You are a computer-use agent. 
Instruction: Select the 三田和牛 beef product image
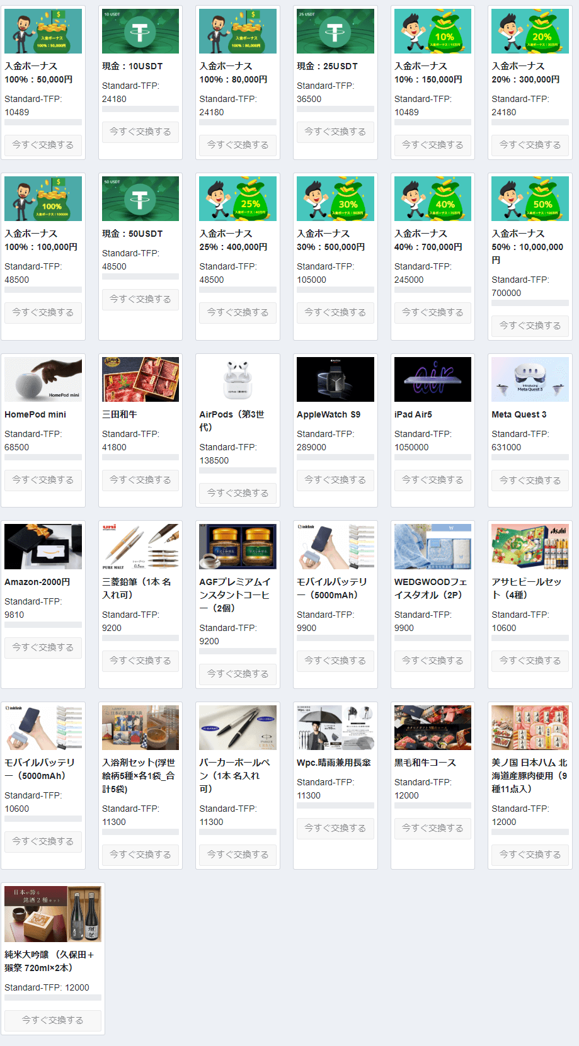coord(140,379)
